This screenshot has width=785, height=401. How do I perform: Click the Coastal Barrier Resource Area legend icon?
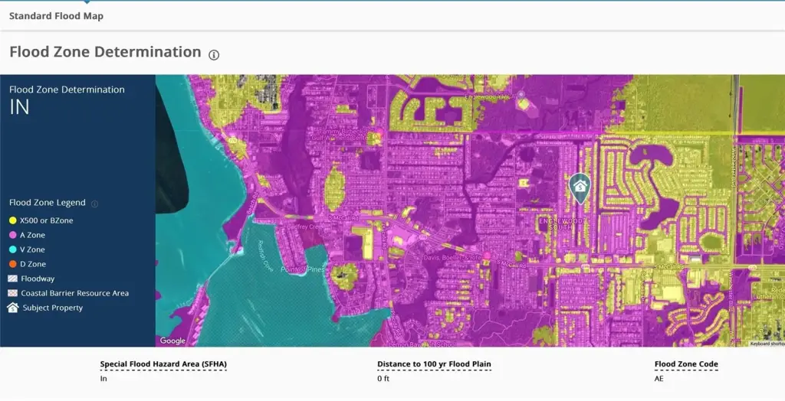point(13,293)
